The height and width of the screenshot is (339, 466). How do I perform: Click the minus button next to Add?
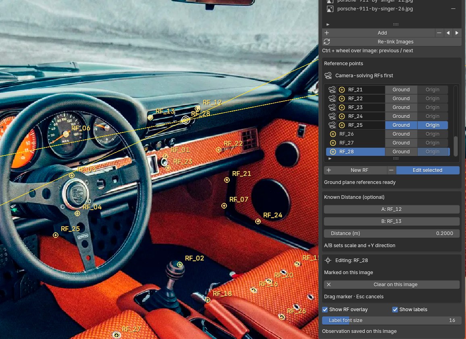coord(439,33)
